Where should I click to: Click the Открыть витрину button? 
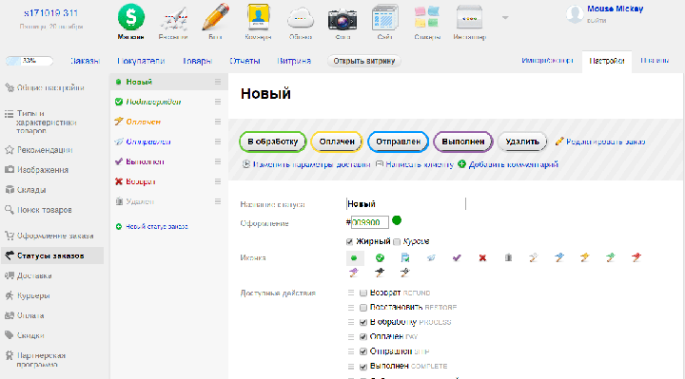[363, 61]
